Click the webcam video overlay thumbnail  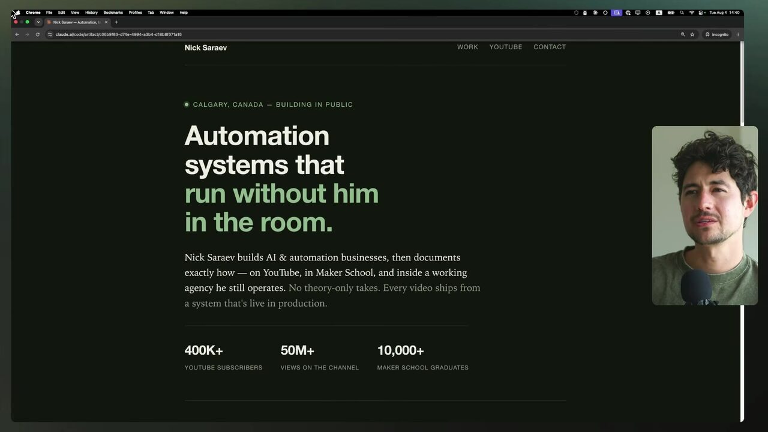(705, 215)
